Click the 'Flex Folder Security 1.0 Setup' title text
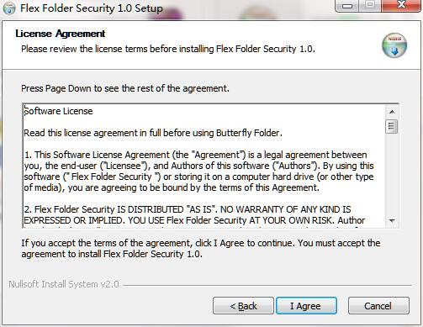The image size is (423, 327). tap(92, 8)
